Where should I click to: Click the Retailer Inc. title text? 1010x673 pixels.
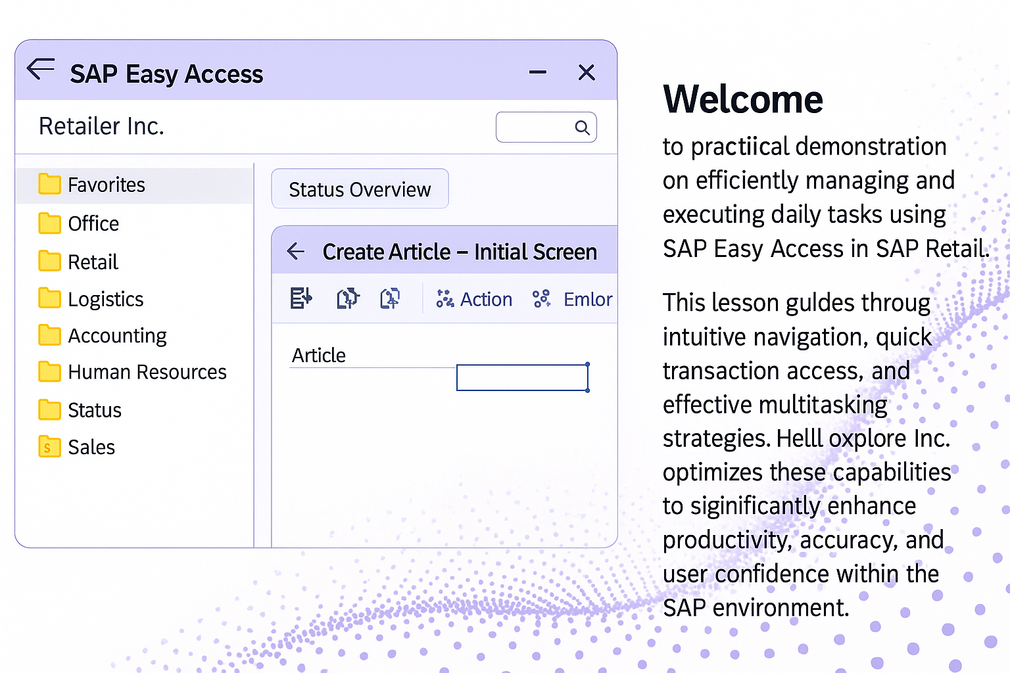click(x=101, y=126)
